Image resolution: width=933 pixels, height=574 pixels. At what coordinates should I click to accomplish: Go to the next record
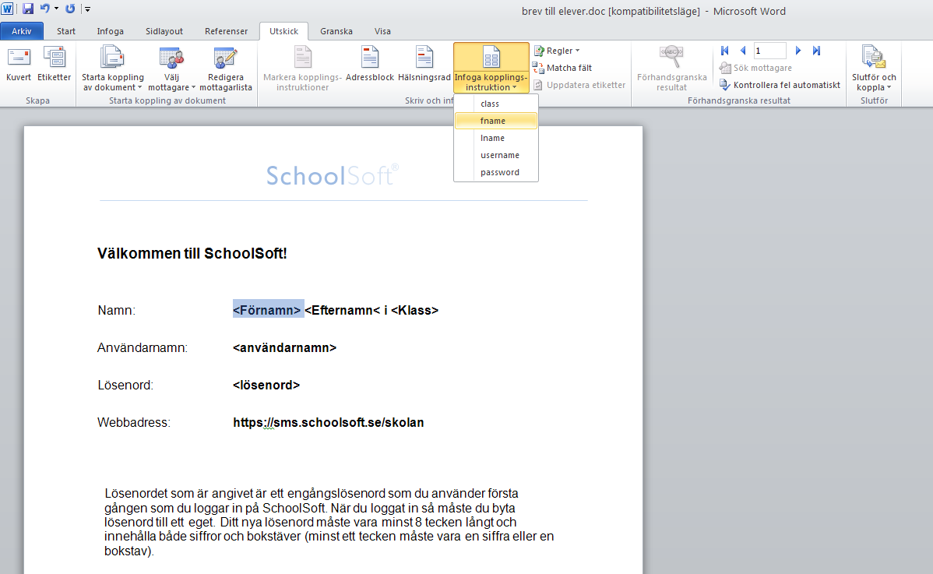[x=798, y=51]
